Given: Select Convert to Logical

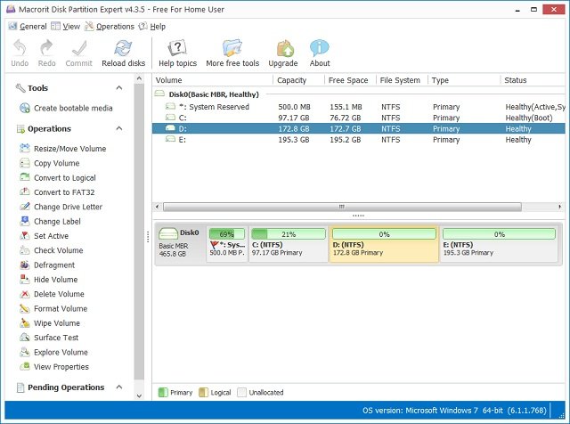Looking at the screenshot, I should click(58, 178).
